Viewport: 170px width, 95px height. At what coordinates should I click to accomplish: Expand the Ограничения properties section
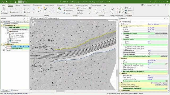tap(120, 83)
